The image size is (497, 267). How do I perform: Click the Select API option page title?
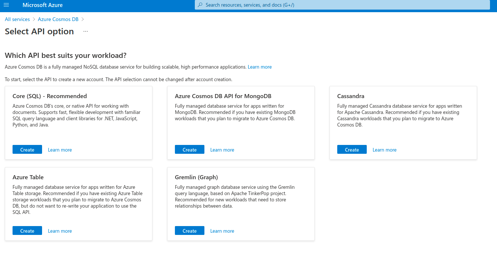[x=39, y=32]
